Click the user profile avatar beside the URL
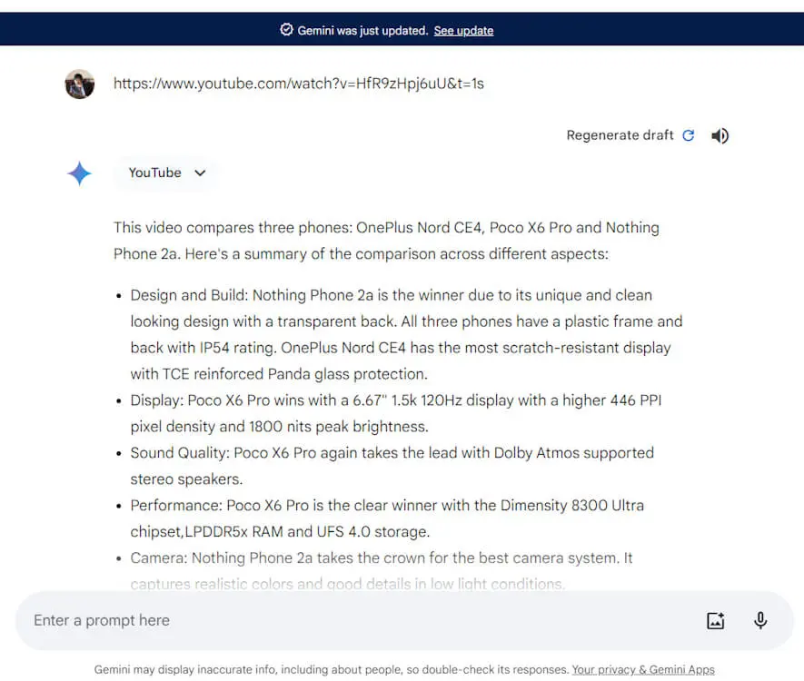This screenshot has width=804, height=681. (79, 84)
